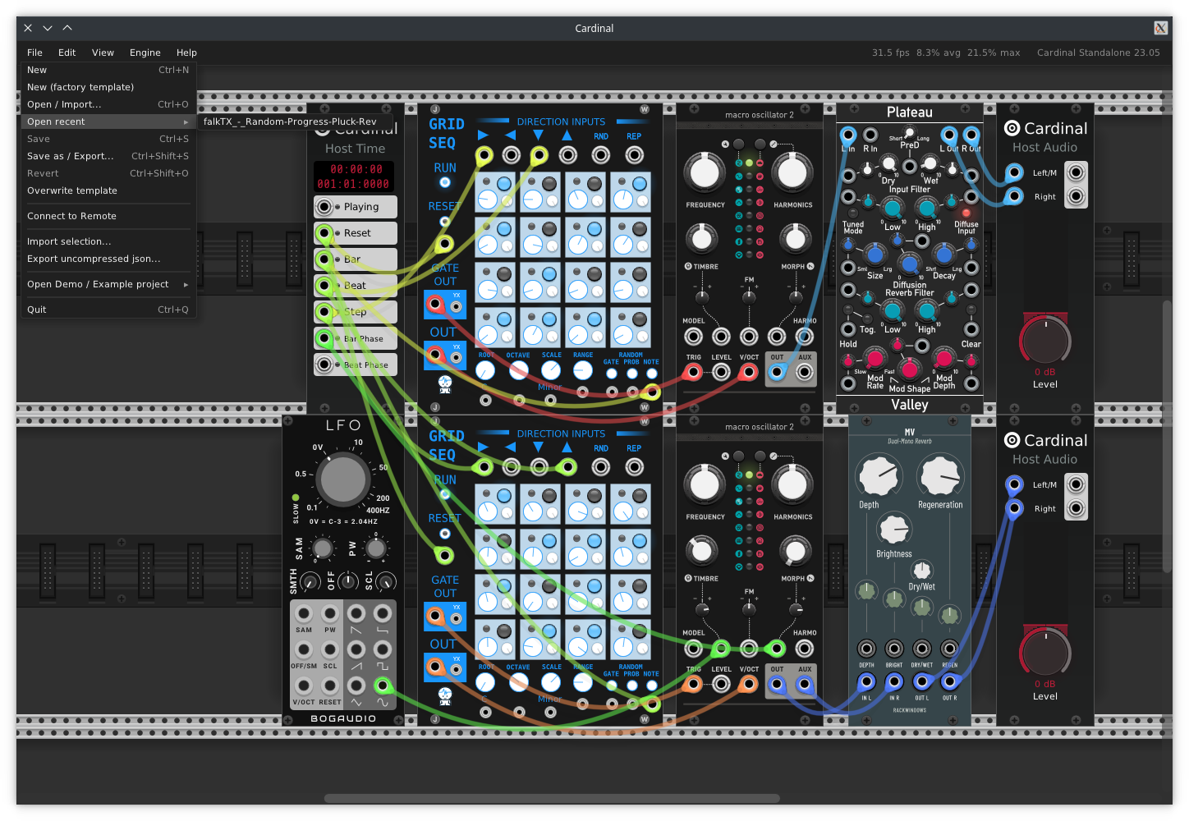Select Import selection... in File menu
1189x821 pixels.
[x=108, y=241]
